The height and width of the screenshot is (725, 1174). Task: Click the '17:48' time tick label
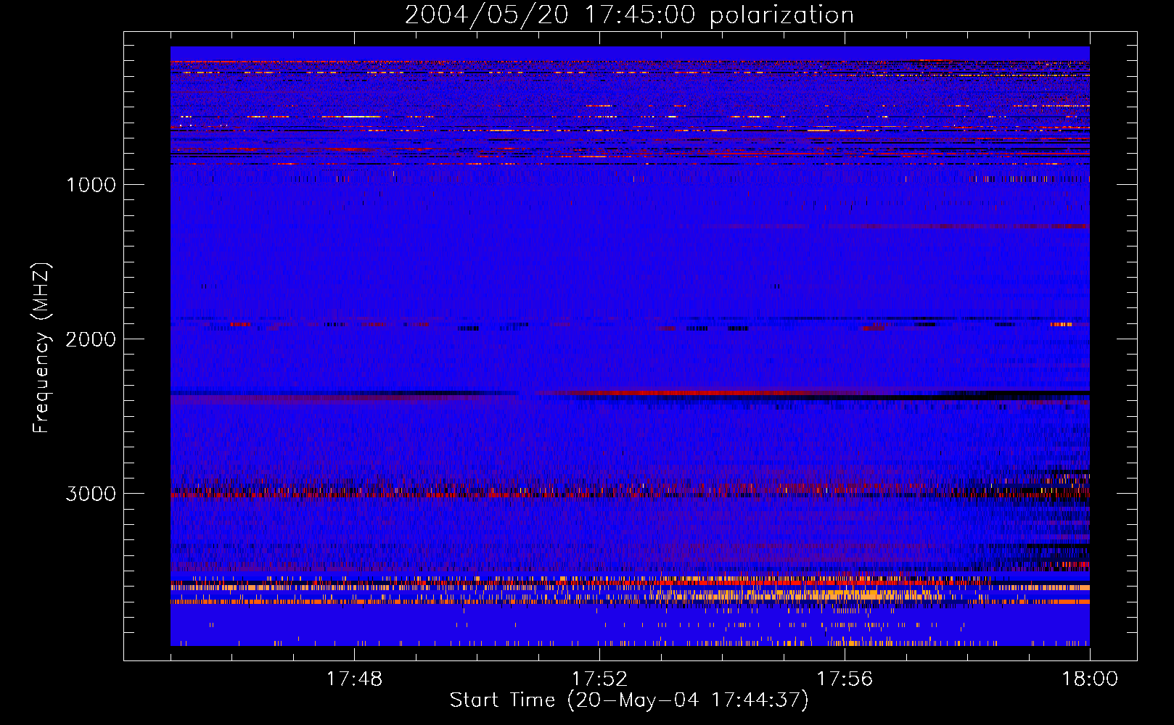pyautogui.click(x=354, y=679)
